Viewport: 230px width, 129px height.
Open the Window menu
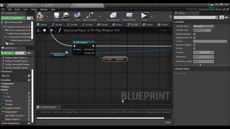[44, 10]
